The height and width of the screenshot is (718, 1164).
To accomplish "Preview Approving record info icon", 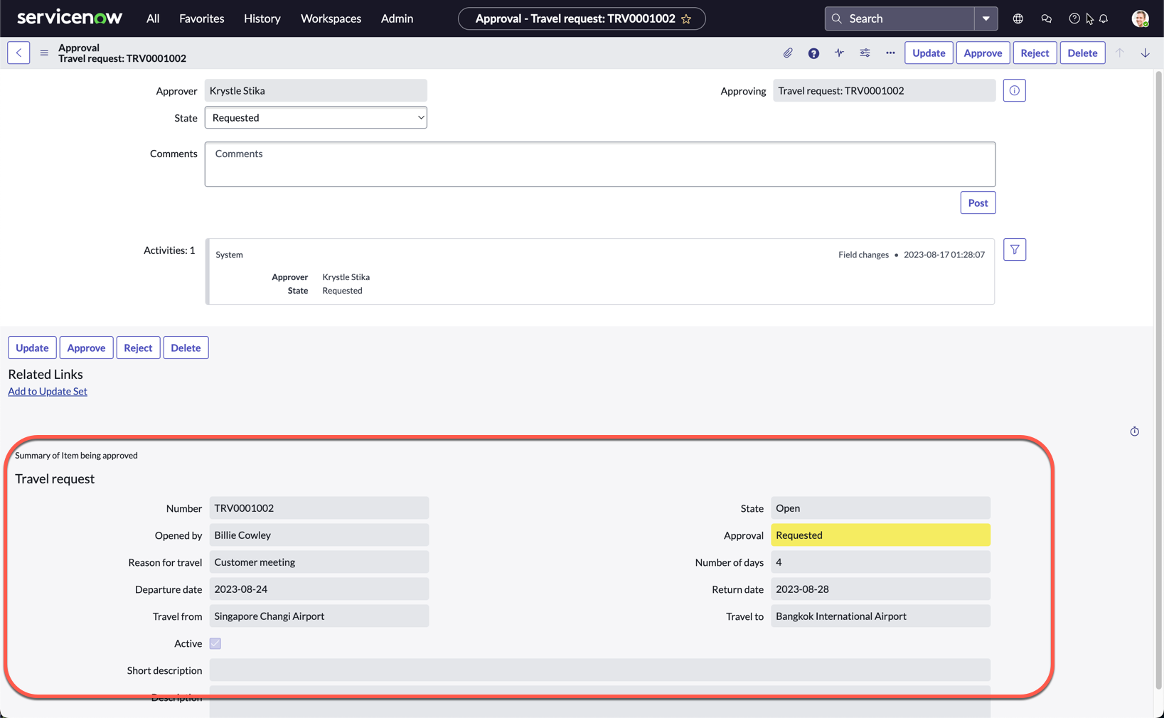I will pos(1014,90).
